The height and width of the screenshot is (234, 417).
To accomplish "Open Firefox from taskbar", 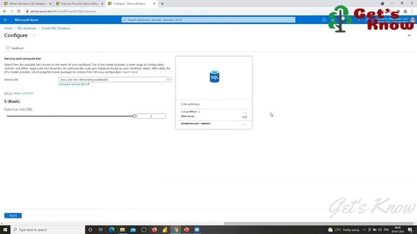I will (154, 229).
